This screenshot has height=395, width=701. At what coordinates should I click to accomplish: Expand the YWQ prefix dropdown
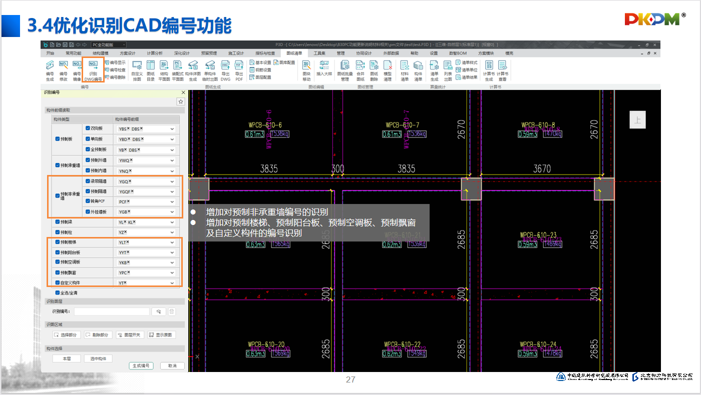click(172, 160)
